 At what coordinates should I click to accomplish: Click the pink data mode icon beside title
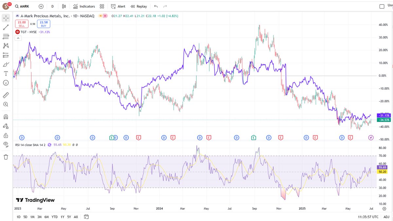coord(105,16)
